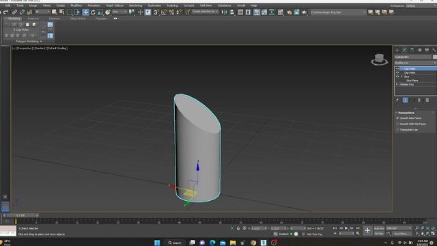437x246 pixels.
Task: Activate the Select and Place tool
Action: click(108, 12)
